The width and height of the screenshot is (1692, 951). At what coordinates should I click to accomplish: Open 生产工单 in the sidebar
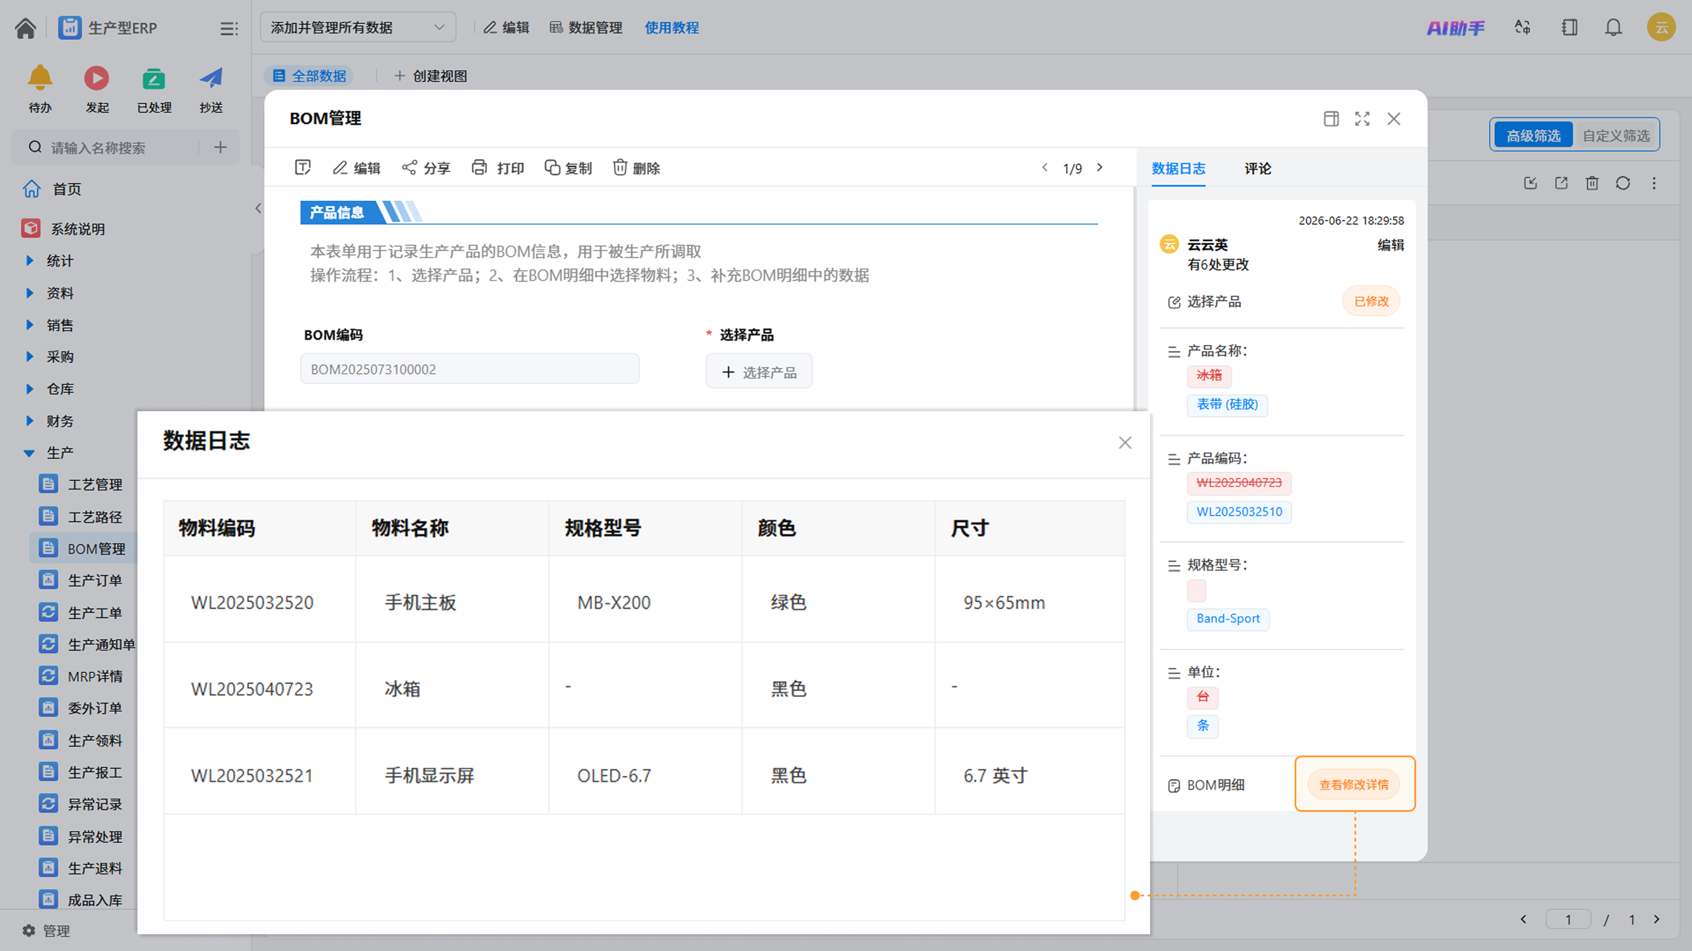coord(82,612)
